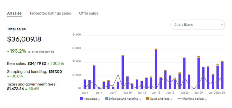Click the info icon next to Item sales
The height and width of the screenshot is (108, 232).
pyautogui.click(x=99, y=99)
